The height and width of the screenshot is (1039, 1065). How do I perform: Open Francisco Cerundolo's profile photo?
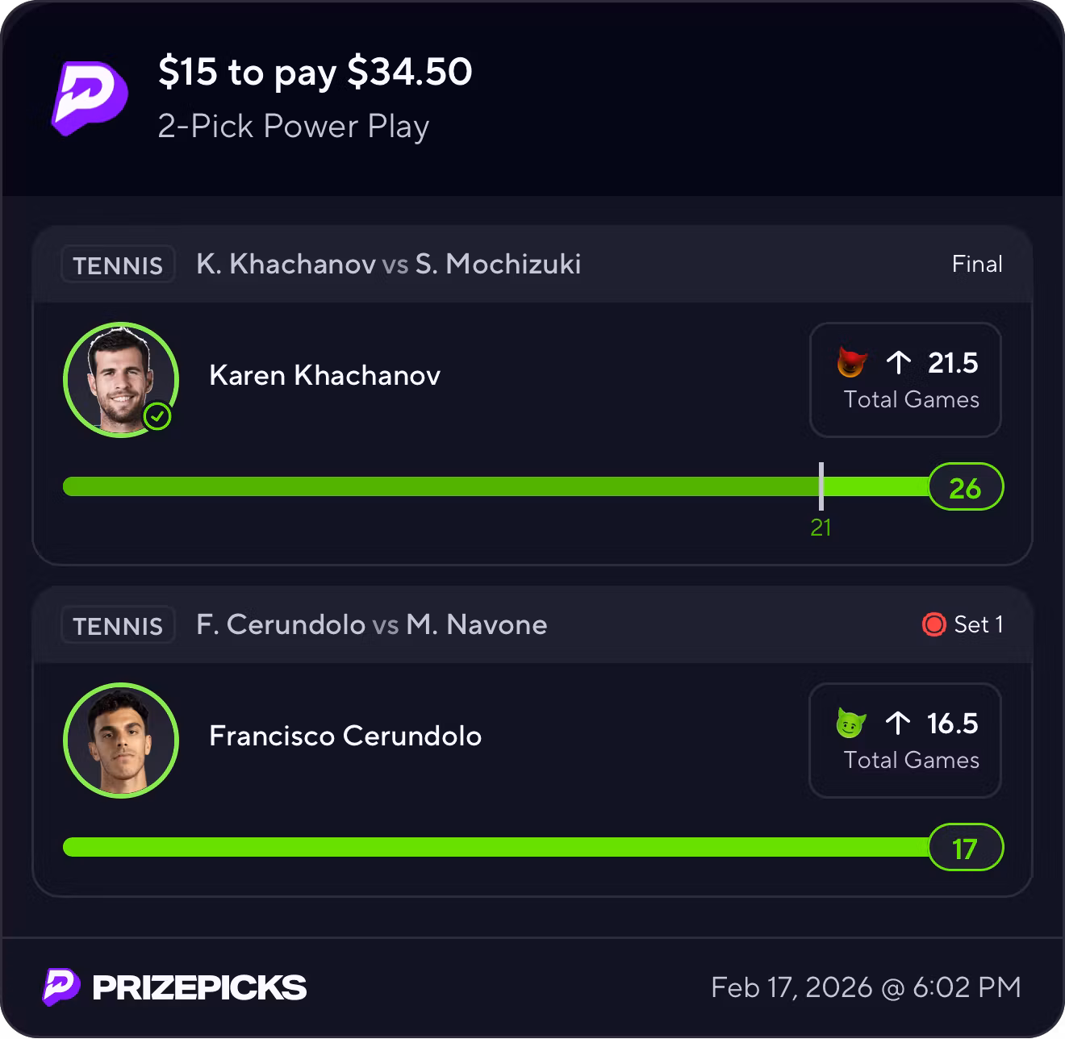click(x=121, y=740)
